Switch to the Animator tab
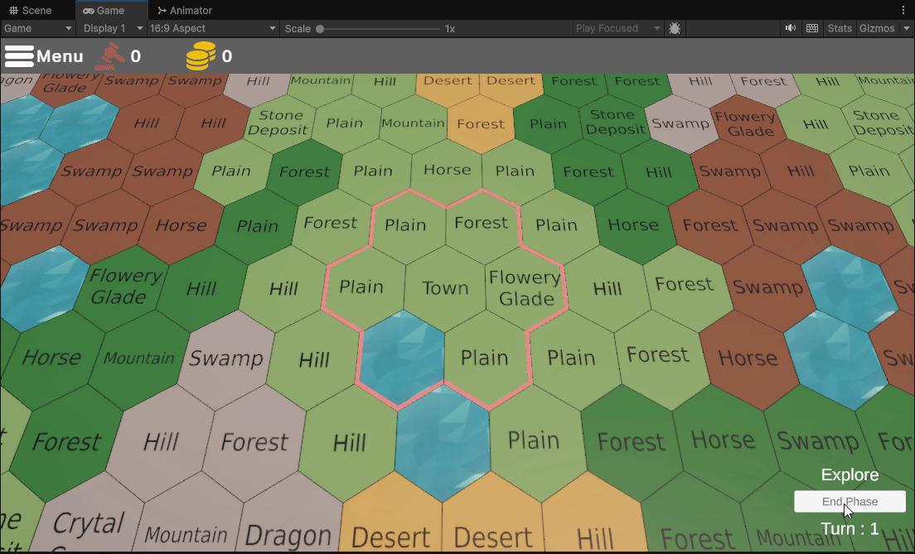Viewport: 915px width, 554px height. coord(184,11)
